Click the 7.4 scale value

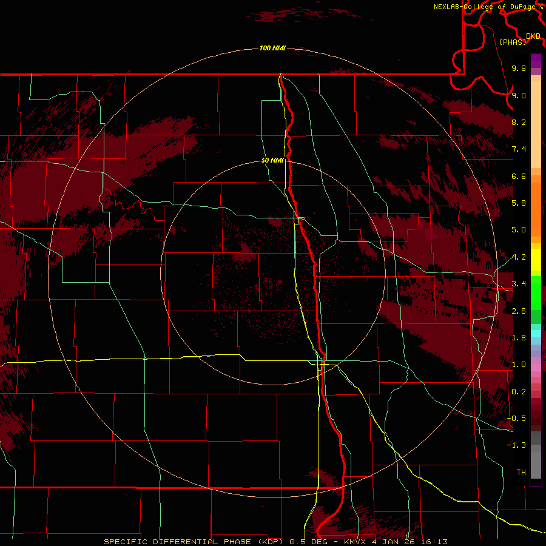click(x=519, y=149)
